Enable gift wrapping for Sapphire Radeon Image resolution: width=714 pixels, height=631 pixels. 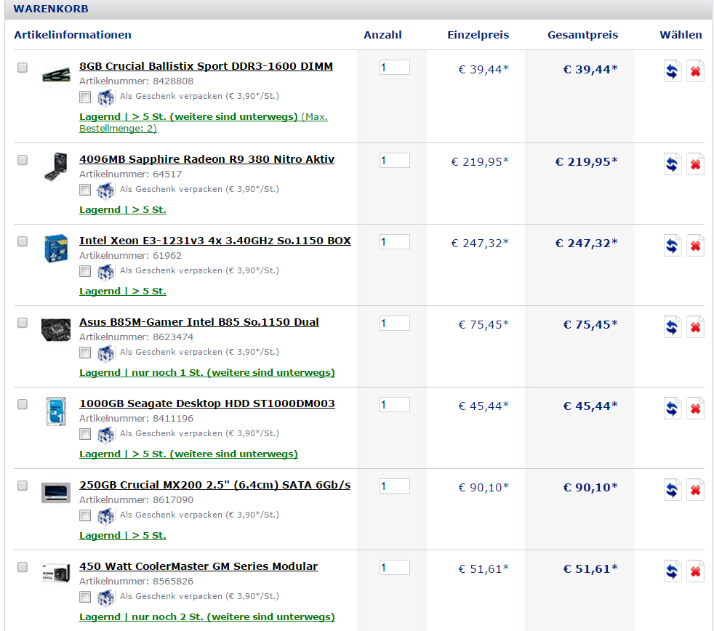[85, 190]
